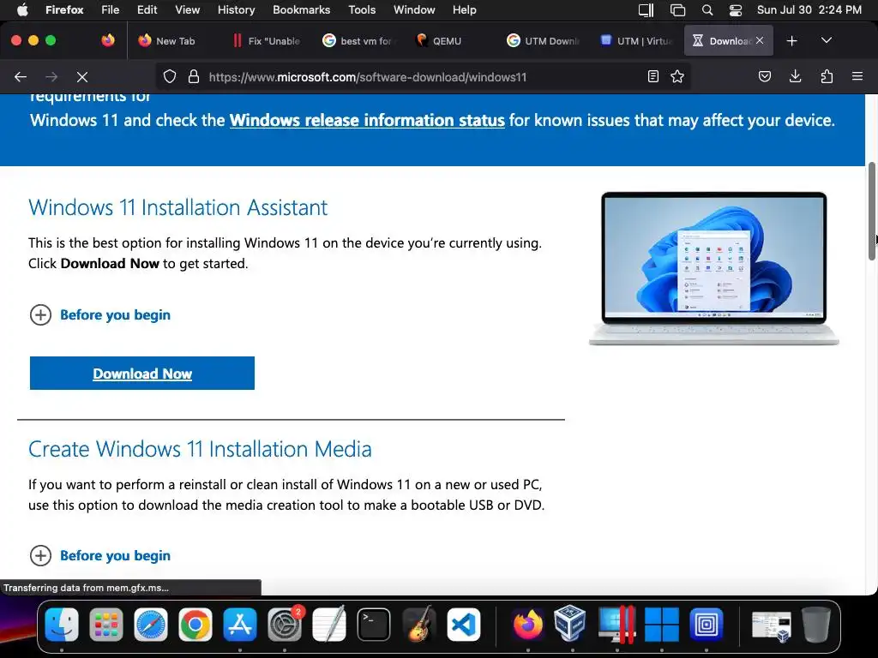Open the Windows 11 VM Dock icon
The height and width of the screenshot is (658, 878).
[661, 625]
